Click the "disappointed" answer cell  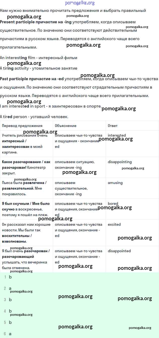pyautogui.click(x=119, y=251)
